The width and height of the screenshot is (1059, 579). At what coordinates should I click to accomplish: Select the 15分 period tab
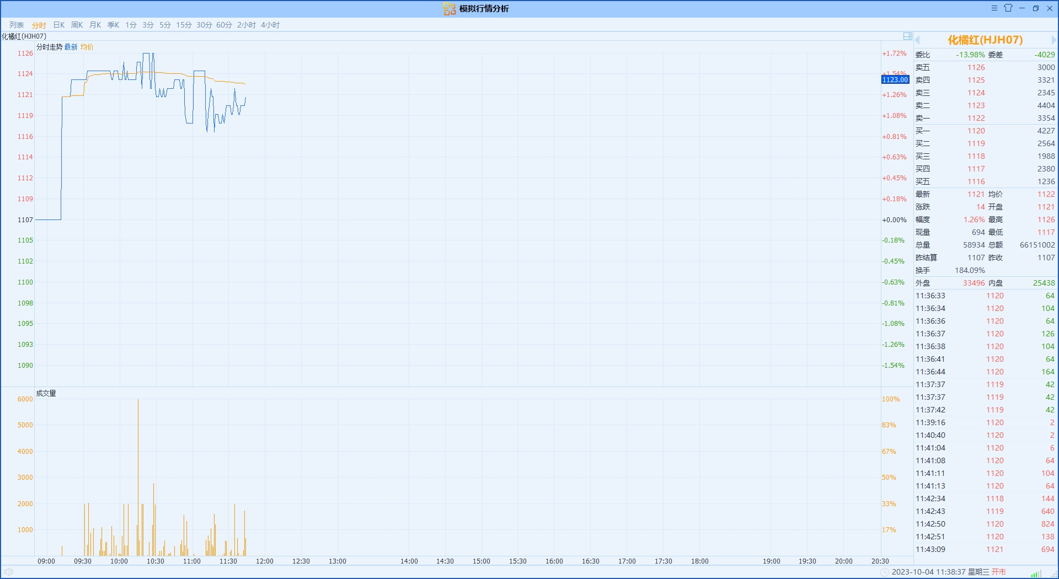(x=184, y=25)
